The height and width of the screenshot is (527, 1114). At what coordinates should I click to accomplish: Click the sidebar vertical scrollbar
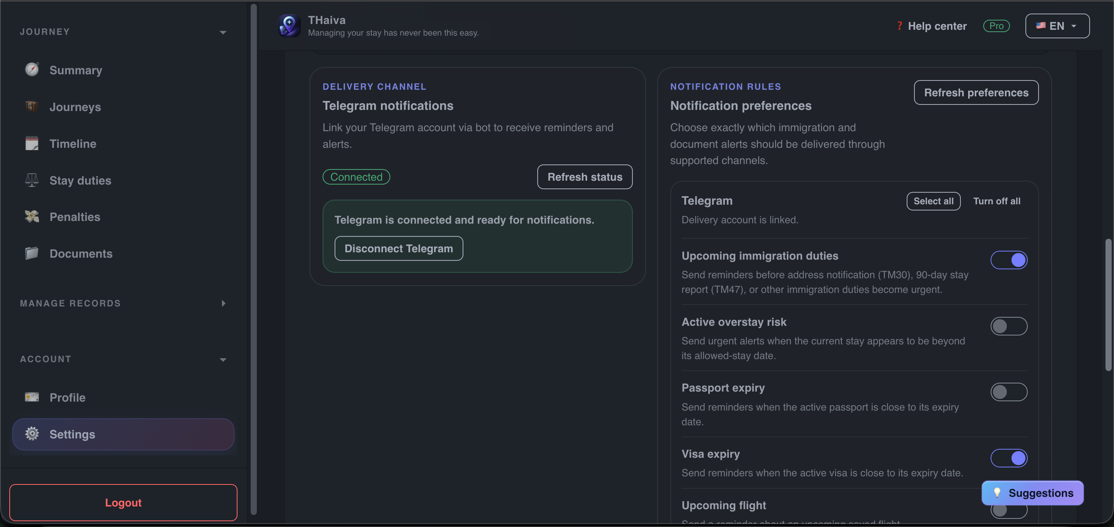pos(253,260)
